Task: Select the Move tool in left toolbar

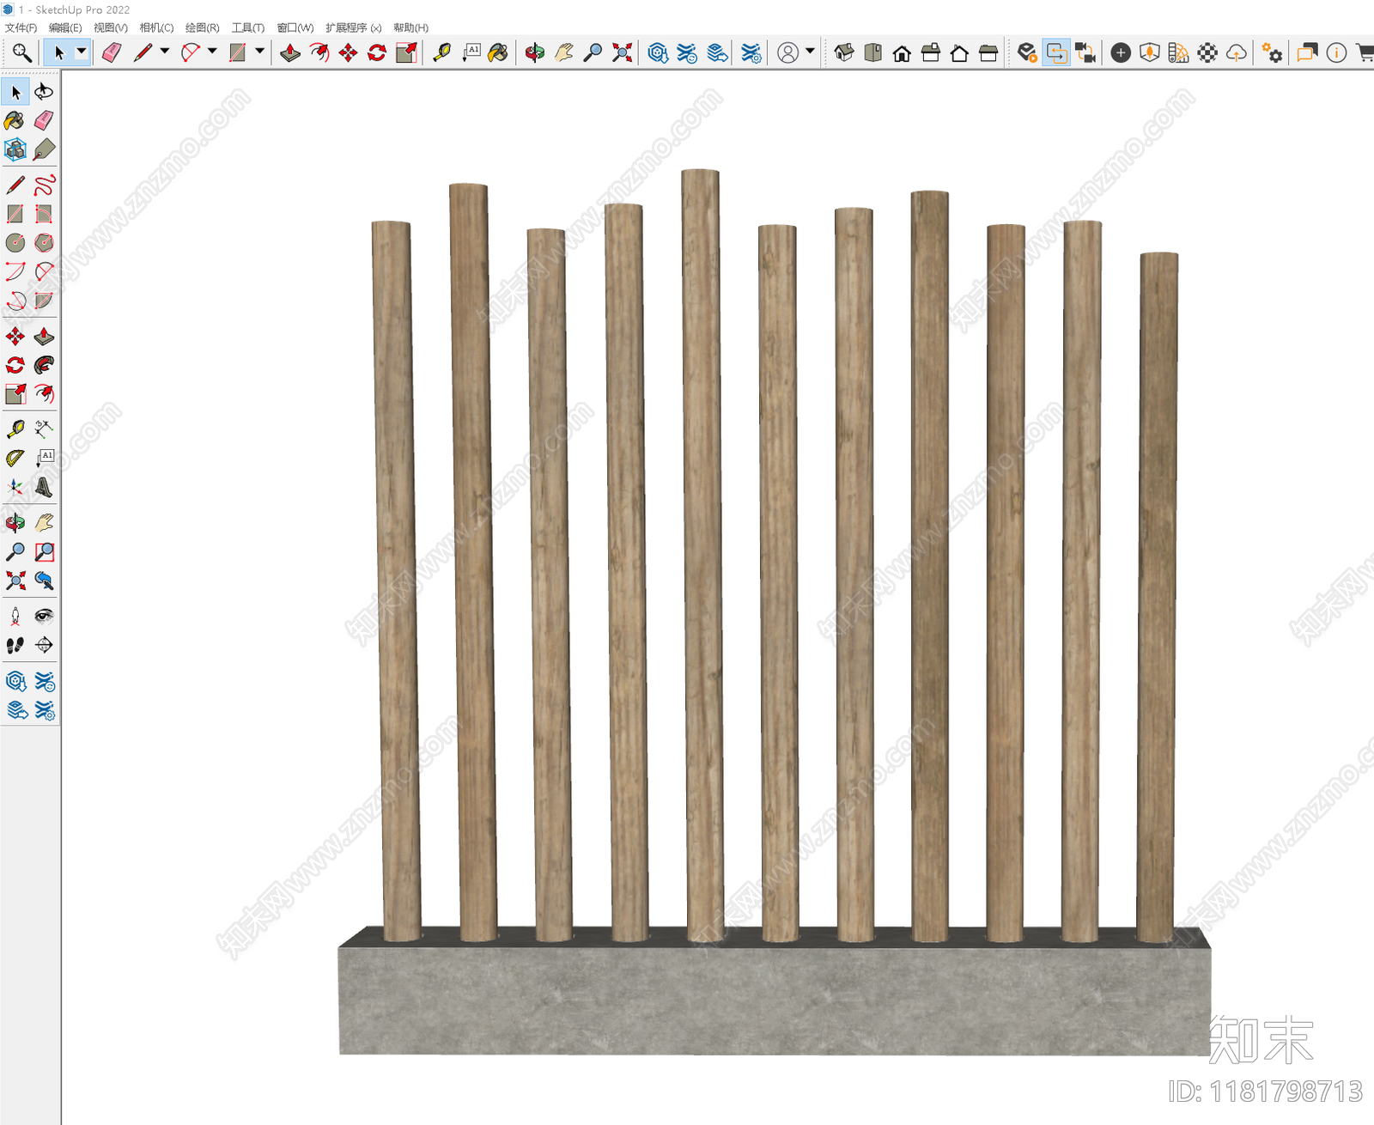Action: click(15, 337)
